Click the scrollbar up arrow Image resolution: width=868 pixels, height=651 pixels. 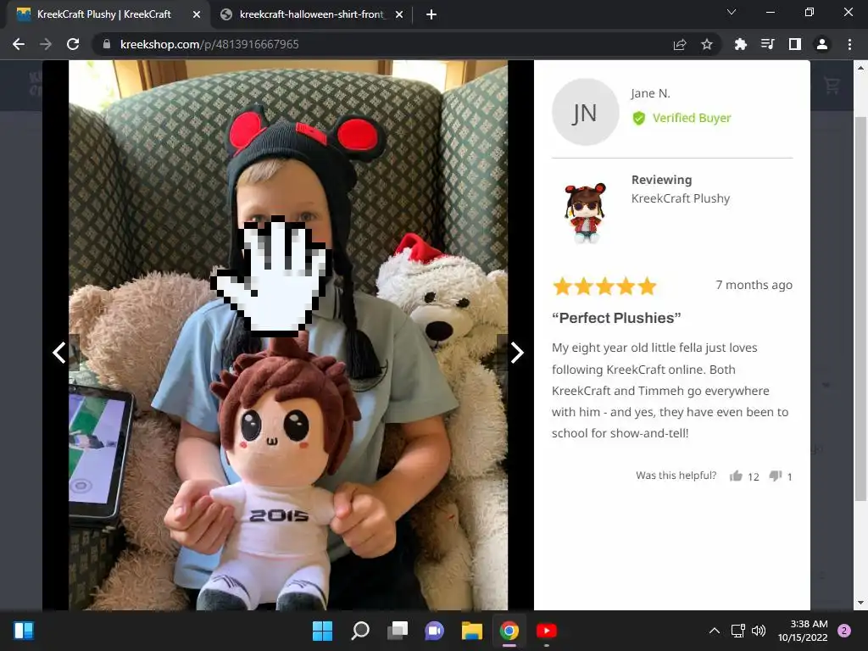[x=860, y=68]
